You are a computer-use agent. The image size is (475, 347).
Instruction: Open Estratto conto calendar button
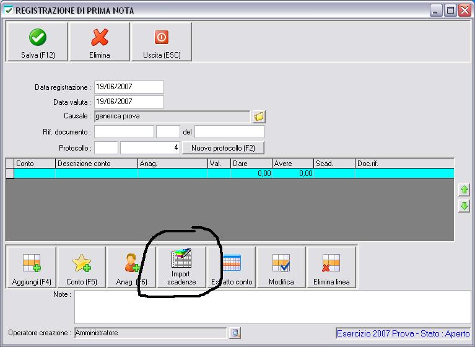[x=232, y=267]
